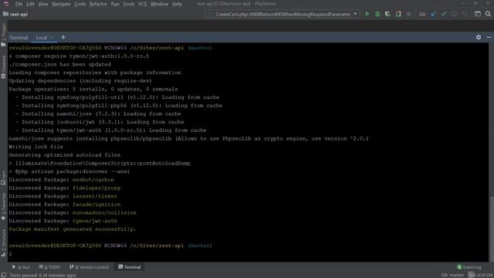This screenshot has width=494, height=278.
Task: Click Git master branch in status bar
Action: [x=452, y=275]
